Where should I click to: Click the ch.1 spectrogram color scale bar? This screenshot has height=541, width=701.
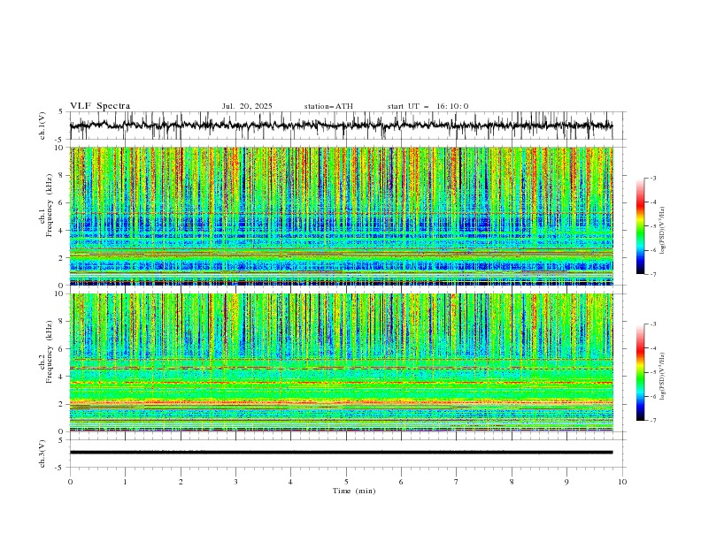pyautogui.click(x=640, y=226)
